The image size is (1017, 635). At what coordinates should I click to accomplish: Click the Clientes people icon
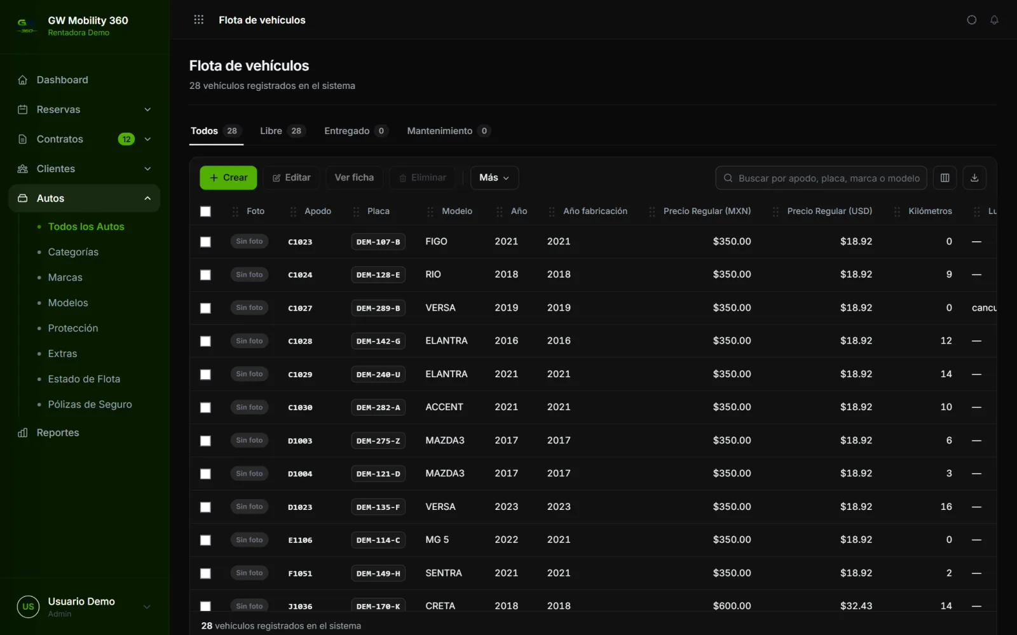pyautogui.click(x=23, y=169)
